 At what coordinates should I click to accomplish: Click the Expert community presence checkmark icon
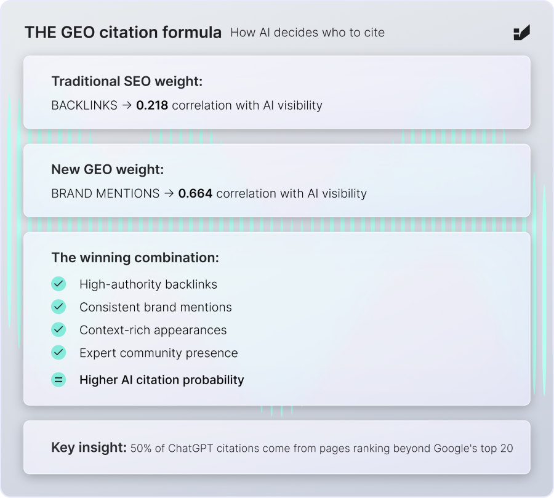58,353
